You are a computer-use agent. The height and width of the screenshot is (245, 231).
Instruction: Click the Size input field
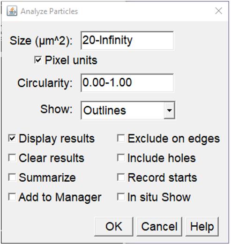pyautogui.click(x=127, y=40)
